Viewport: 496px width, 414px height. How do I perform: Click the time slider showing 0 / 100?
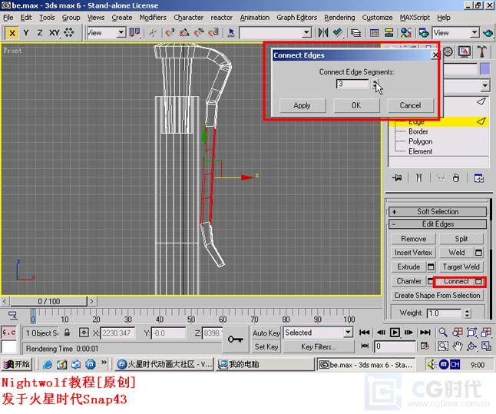(x=48, y=301)
